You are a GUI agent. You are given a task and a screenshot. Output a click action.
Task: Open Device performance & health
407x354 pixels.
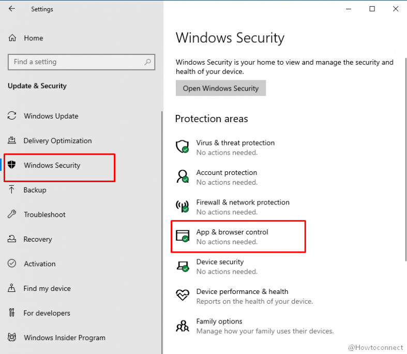(244, 296)
